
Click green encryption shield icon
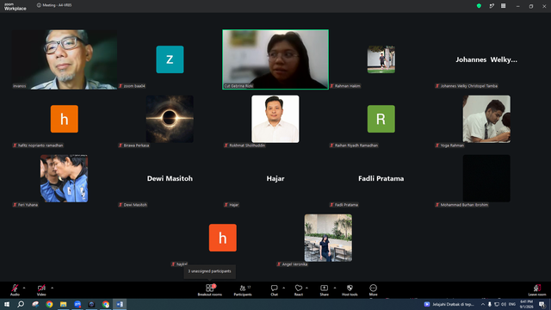(479, 6)
